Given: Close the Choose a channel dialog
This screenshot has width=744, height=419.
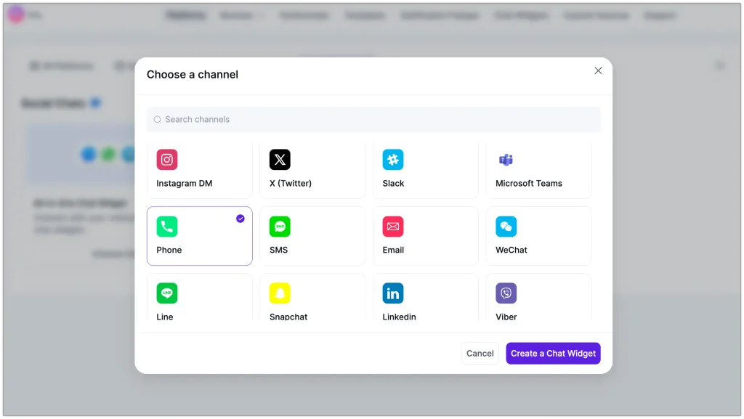Looking at the screenshot, I should click(x=598, y=70).
